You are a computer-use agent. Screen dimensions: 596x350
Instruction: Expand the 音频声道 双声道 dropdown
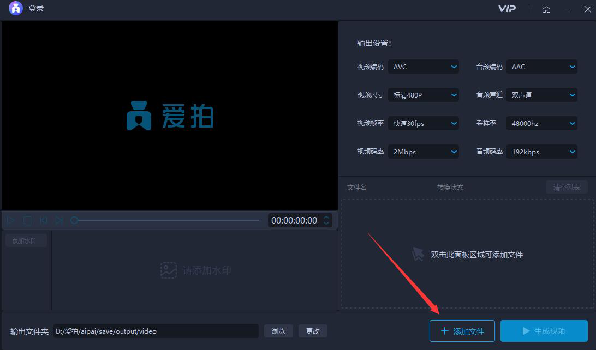[x=542, y=95]
